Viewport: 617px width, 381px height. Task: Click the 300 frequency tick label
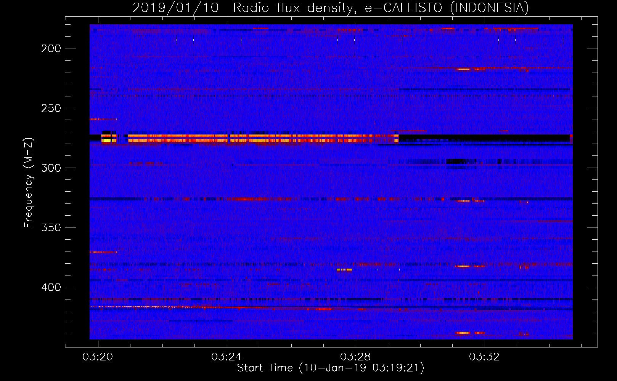click(x=51, y=168)
